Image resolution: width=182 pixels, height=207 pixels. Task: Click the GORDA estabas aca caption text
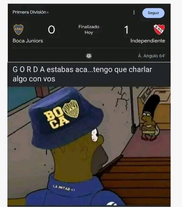tap(82, 74)
